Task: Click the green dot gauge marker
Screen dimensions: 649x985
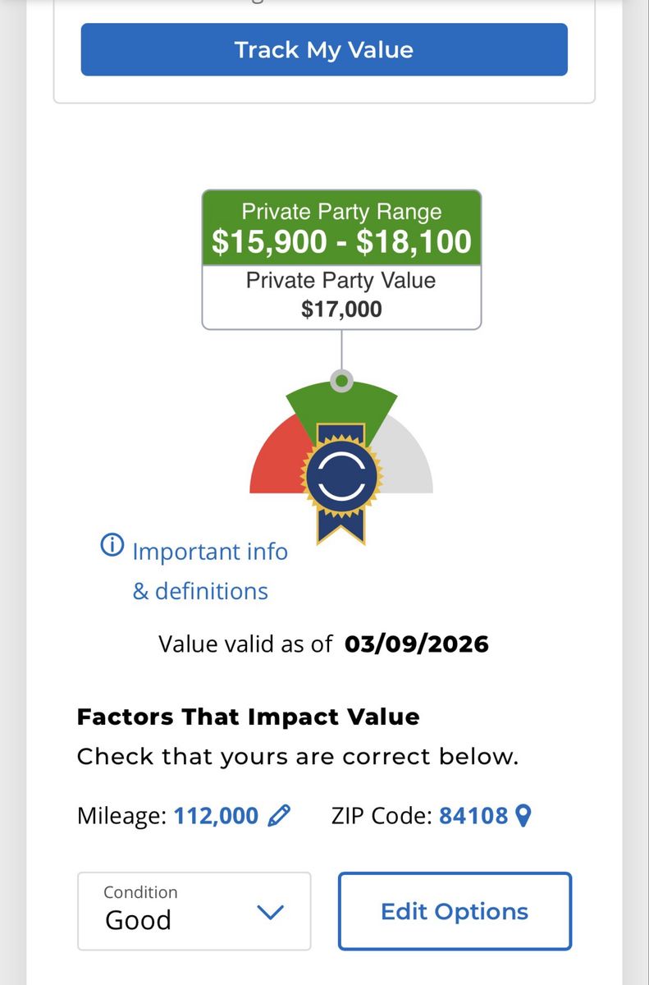Action: [x=341, y=381]
